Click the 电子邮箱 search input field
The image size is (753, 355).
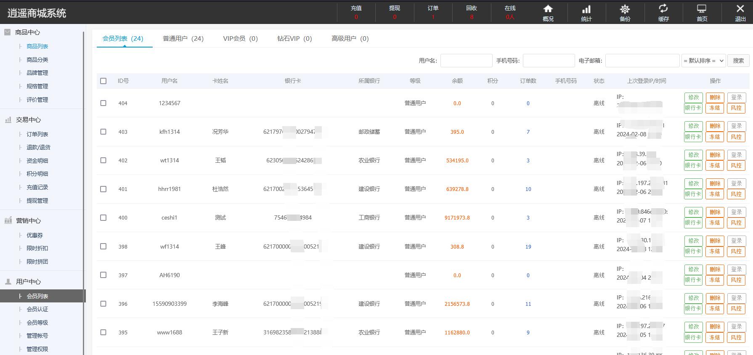click(642, 61)
